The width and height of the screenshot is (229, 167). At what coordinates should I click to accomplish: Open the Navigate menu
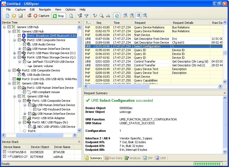(x=45, y=9)
